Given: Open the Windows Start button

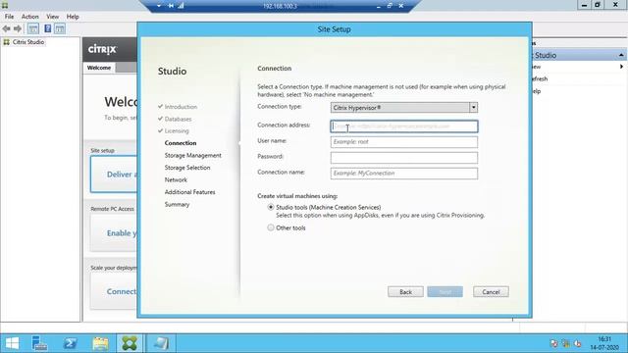Looking at the screenshot, I should 12,343.
